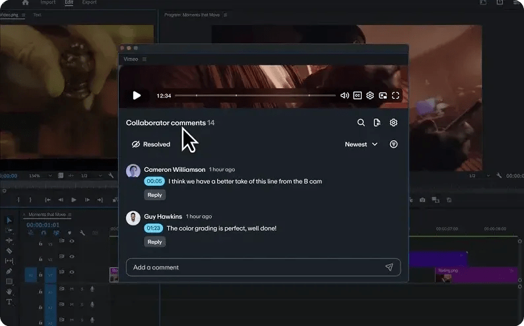Toggle V2 track eye visibility

pos(72,256)
